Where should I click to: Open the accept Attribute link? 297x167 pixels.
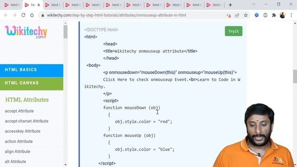19,111
